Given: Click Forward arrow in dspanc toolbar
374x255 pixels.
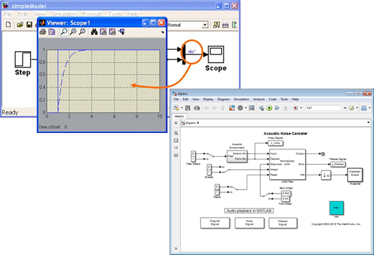Looking at the screenshot, I should click(214, 108).
